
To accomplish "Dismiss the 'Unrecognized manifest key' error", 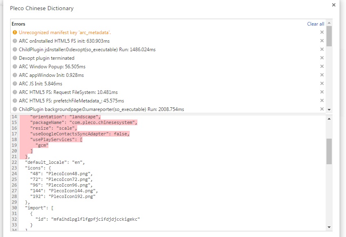I will point(322,32).
